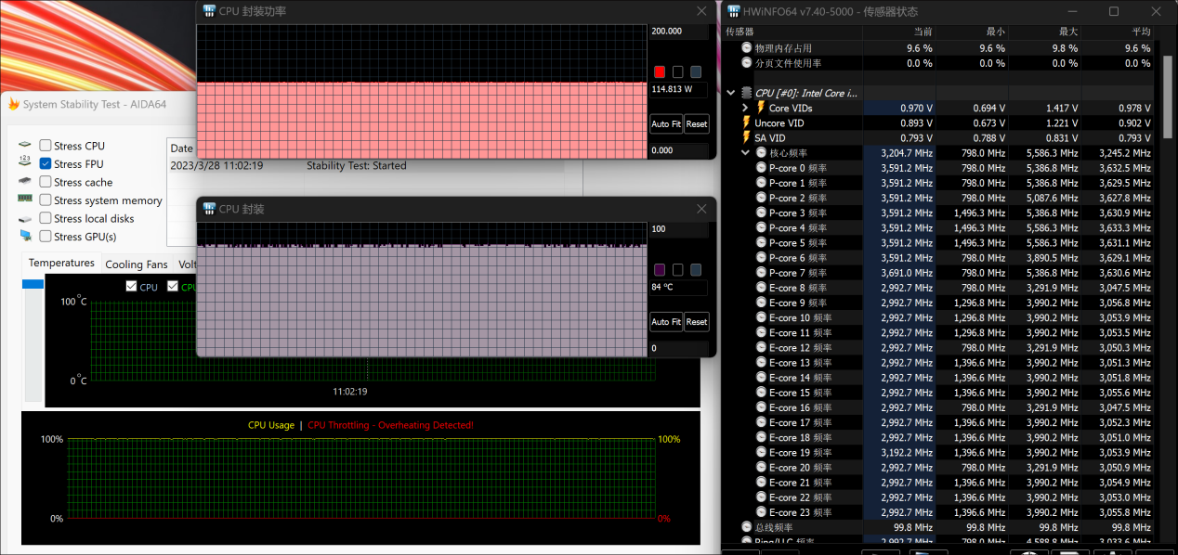
Task: Click Auto Fit in CPU 封装功率 graph
Action: tap(665, 124)
